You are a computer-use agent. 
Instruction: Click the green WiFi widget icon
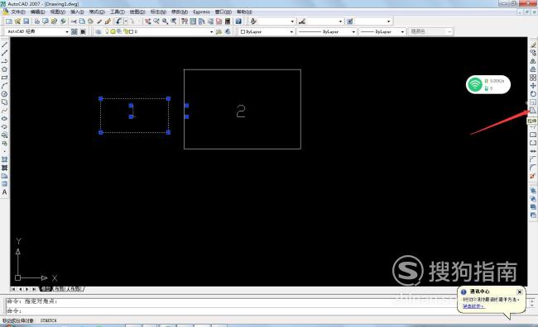(x=475, y=84)
